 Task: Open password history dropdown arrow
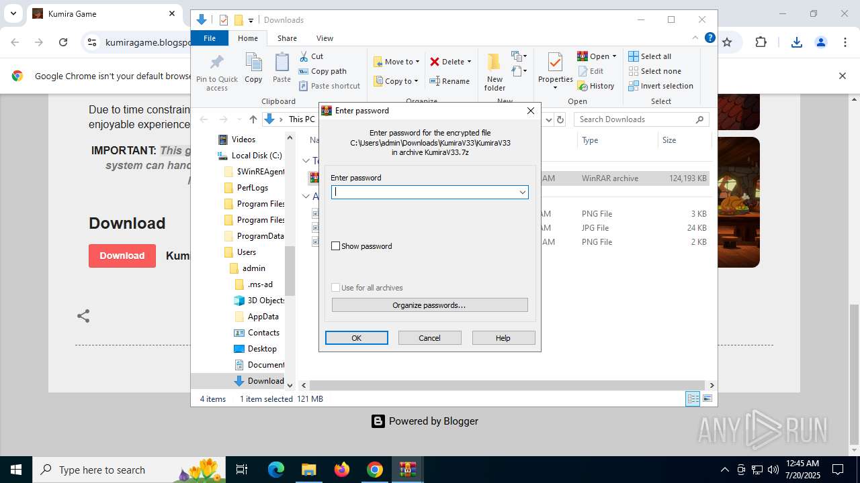[x=522, y=193]
